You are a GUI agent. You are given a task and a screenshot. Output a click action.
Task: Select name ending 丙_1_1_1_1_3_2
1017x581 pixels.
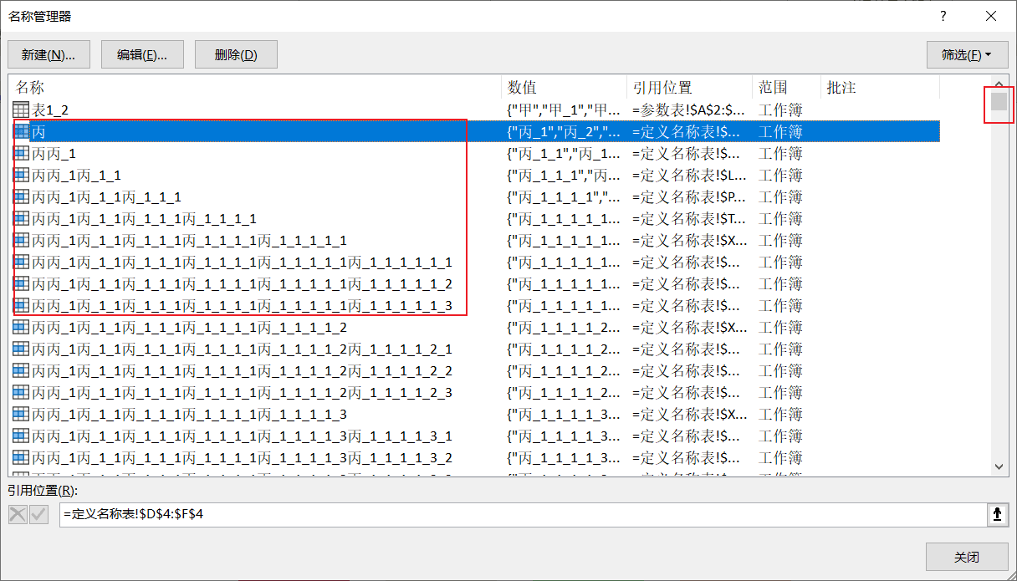(x=242, y=457)
